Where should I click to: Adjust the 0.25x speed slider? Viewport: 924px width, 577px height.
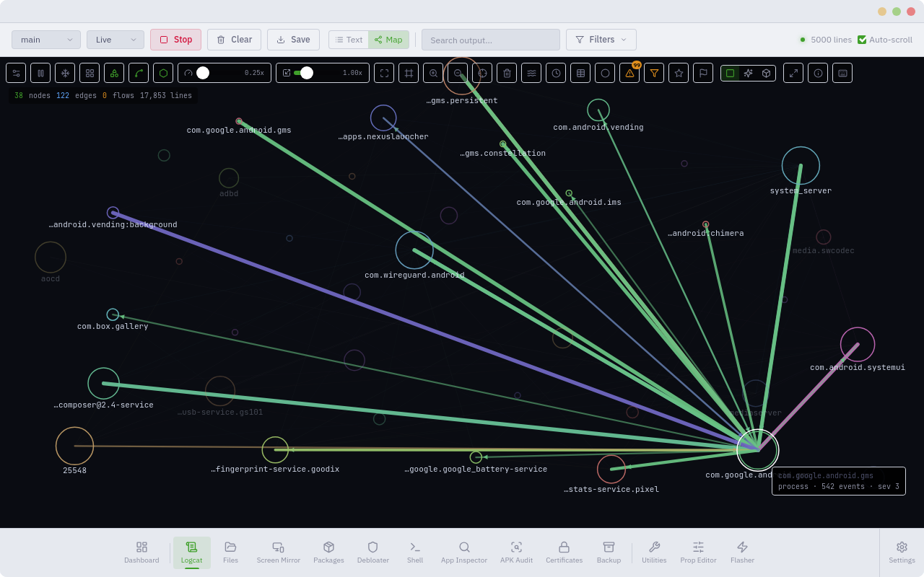coord(225,73)
